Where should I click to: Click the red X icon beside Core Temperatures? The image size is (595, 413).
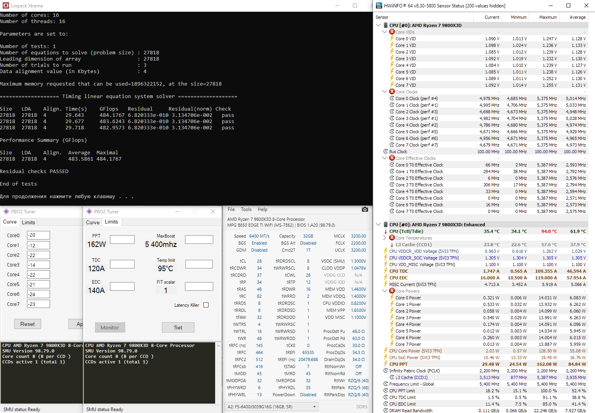[392, 238]
